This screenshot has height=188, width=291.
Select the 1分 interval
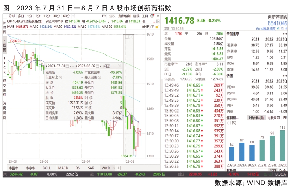point(30,16)
